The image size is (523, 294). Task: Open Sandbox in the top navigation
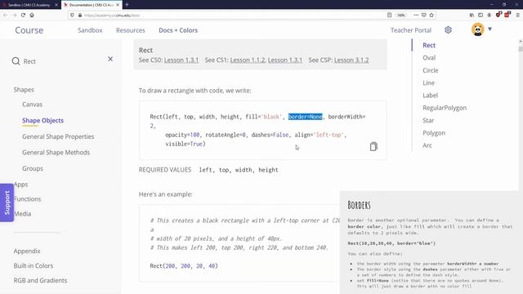point(90,30)
